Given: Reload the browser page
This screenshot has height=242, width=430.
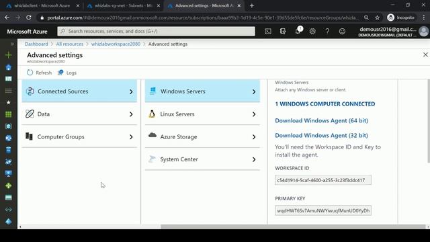Looking at the screenshot, I should [28, 17].
